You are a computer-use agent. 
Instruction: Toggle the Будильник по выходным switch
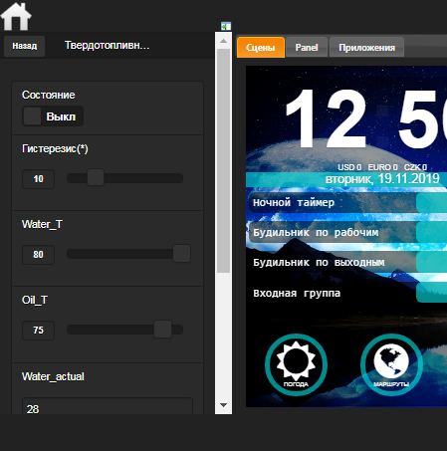[431, 262]
